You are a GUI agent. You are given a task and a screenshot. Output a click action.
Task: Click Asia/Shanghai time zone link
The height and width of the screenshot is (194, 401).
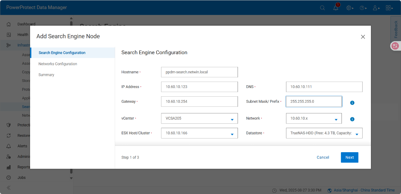coord(365,190)
